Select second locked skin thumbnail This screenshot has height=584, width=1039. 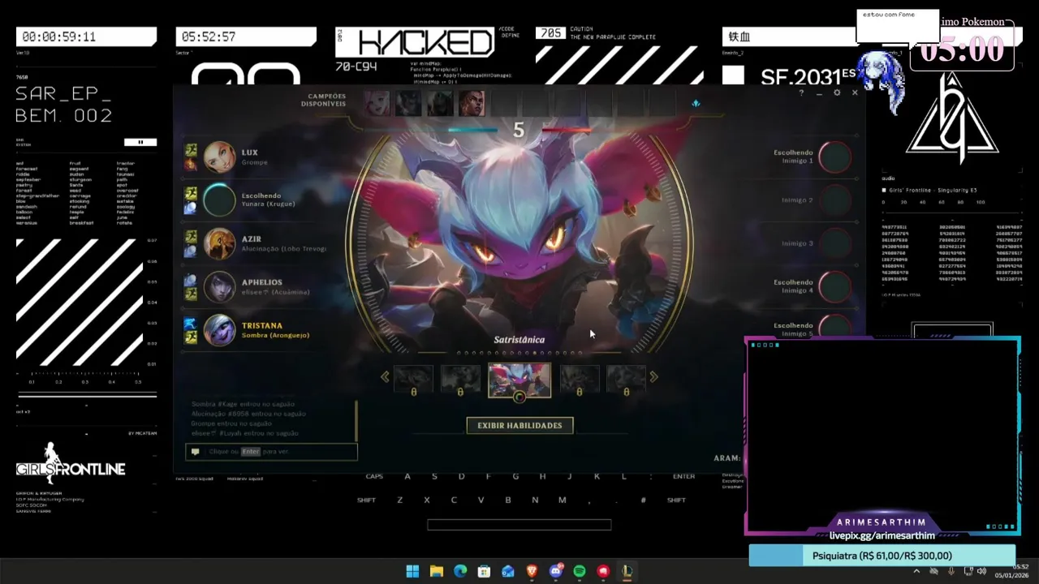(460, 380)
